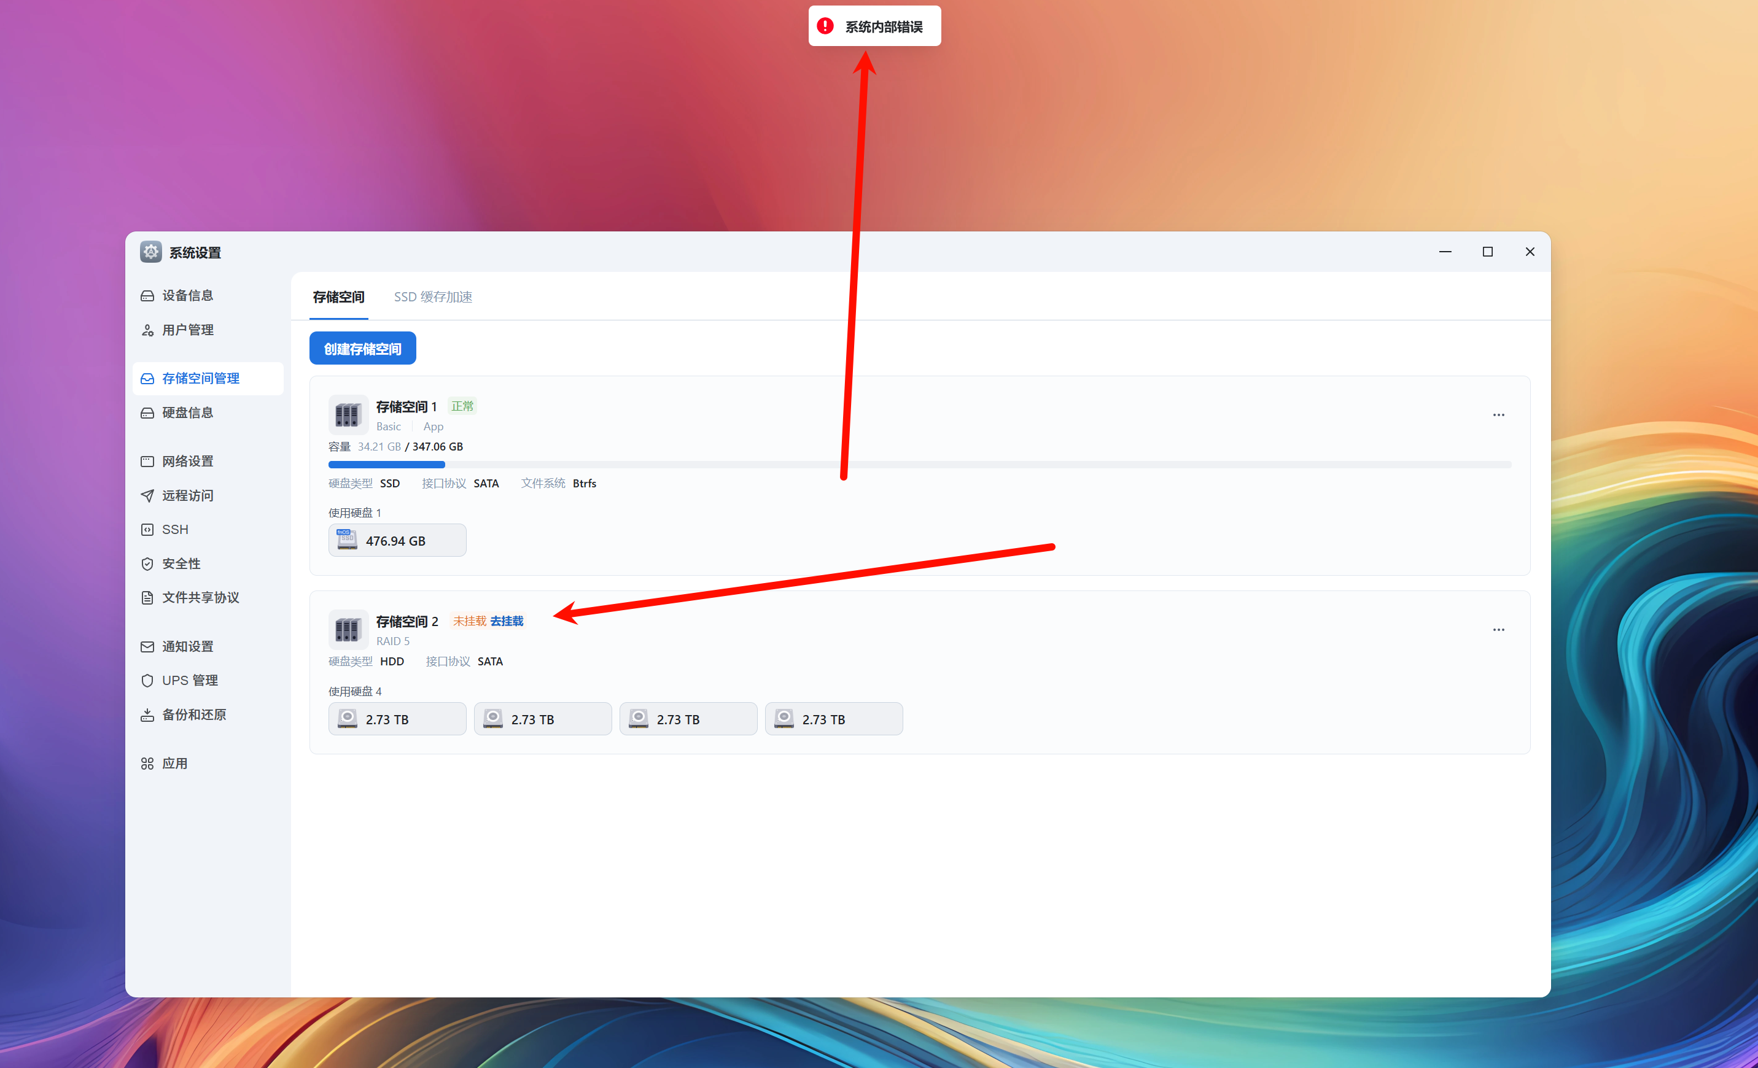Click 去挂载 for 存储空间 2

507,621
